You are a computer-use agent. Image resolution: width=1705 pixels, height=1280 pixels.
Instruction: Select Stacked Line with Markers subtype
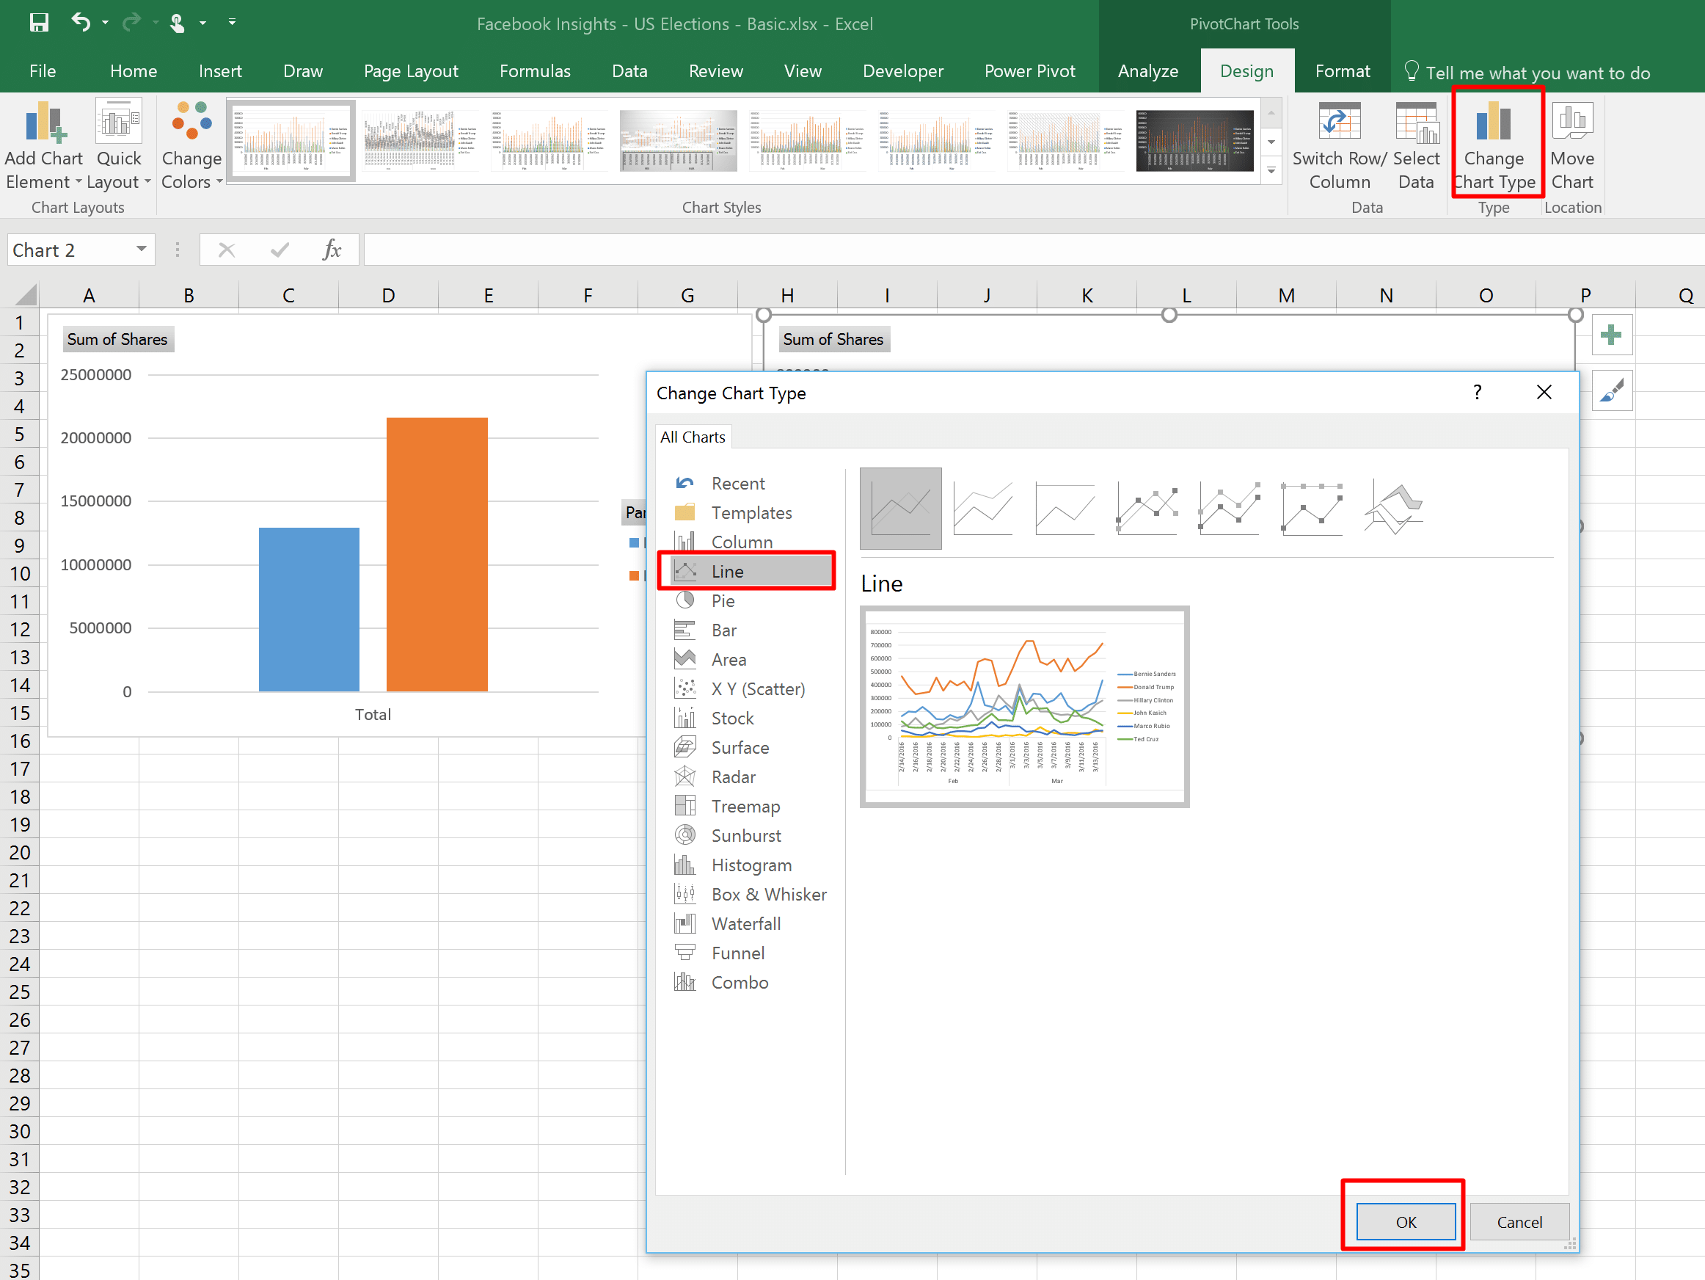coord(1230,508)
